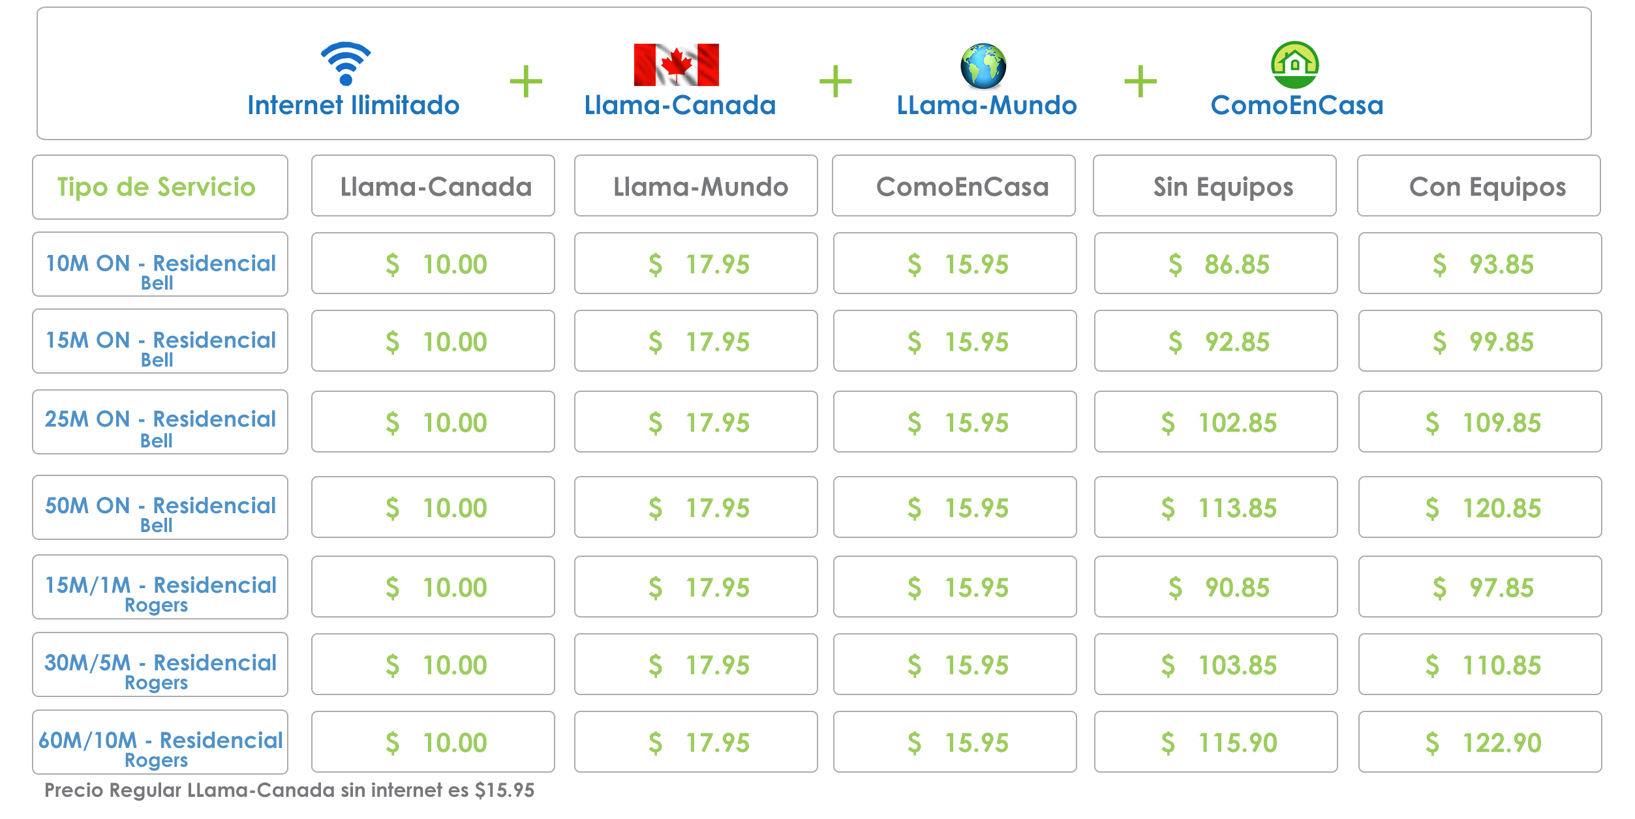Click the Canadian flag icon
The image size is (1635, 819).
(676, 65)
